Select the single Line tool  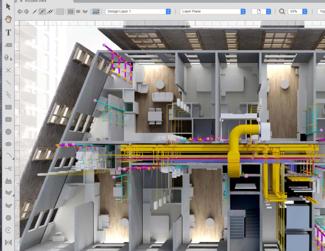pos(8,83)
